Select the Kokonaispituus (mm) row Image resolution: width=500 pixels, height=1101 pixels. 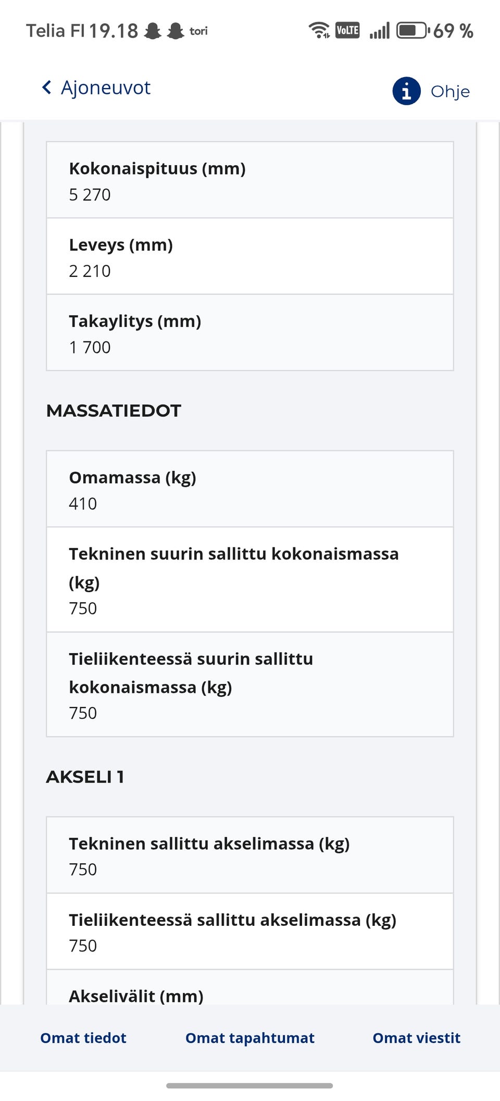click(250, 180)
